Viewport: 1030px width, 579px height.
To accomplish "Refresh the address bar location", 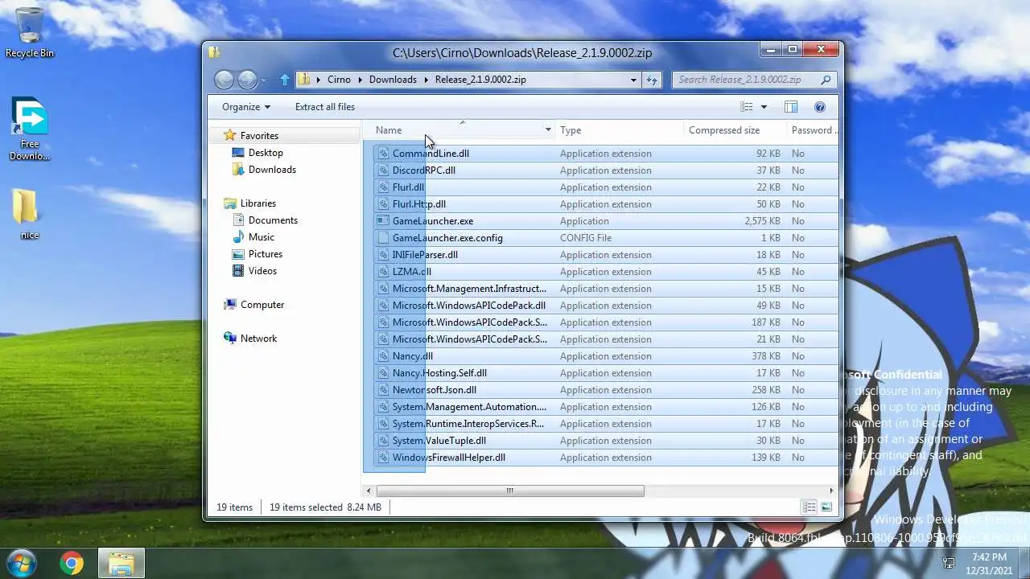I will [652, 80].
